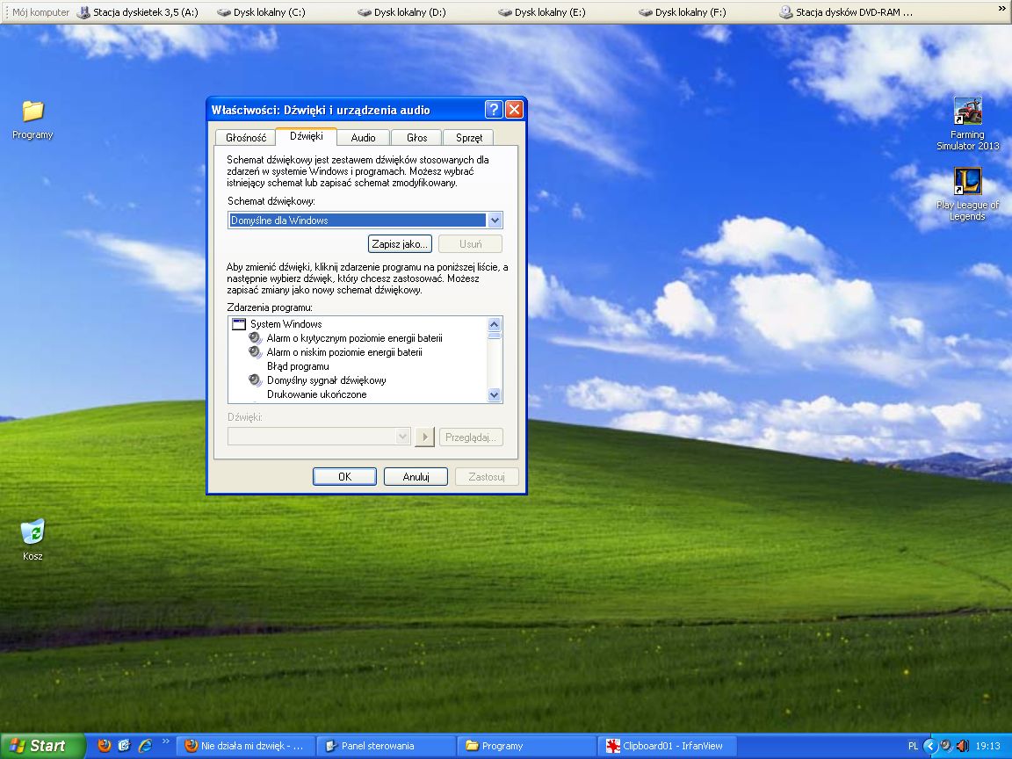
Task: Select Alarm o niskim poziomie energii baterii
Action: 344,352
